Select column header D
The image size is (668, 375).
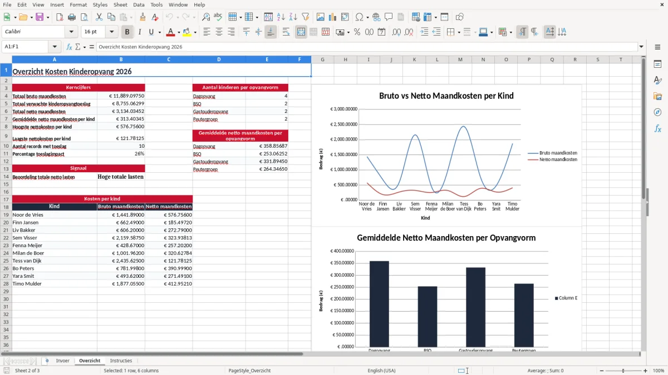point(219,59)
